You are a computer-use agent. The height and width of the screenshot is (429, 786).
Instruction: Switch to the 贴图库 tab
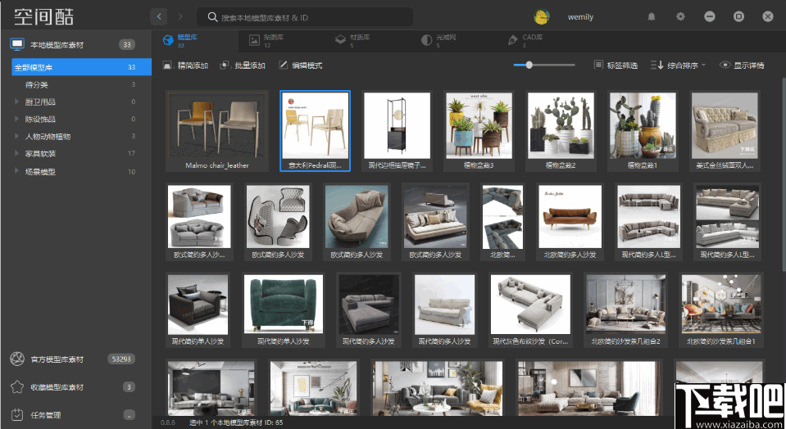pyautogui.click(x=267, y=41)
